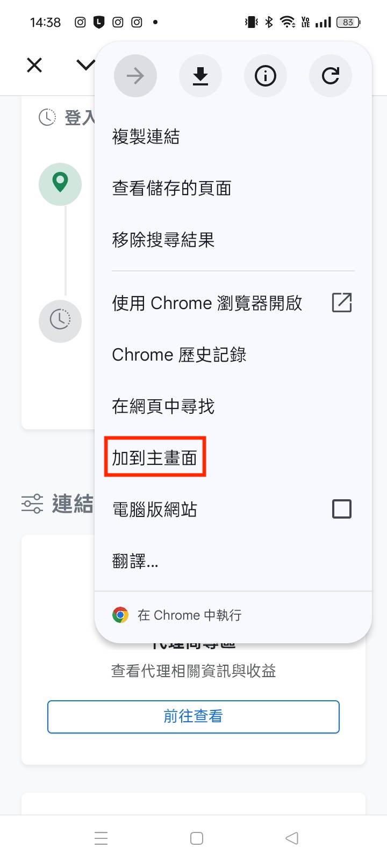The image size is (387, 862).
Task: Tap the forward arrow navigation icon
Action: click(135, 76)
